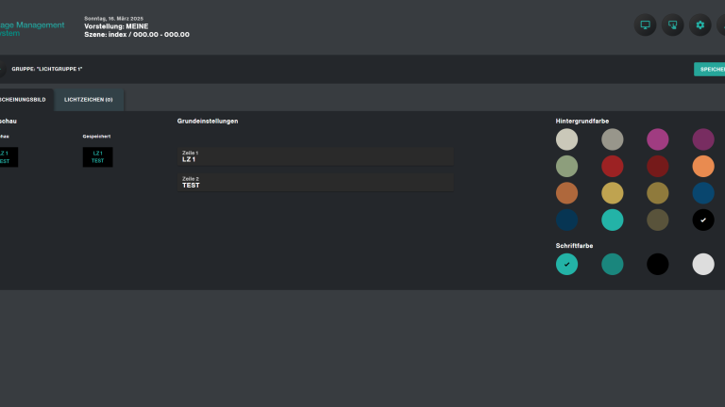The height and width of the screenshot is (407, 725).
Task: Click the Vorschau preview thumbnail
Action: tap(8, 157)
